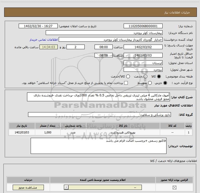Click the شرح کلی نیاز description text box

(98, 97)
